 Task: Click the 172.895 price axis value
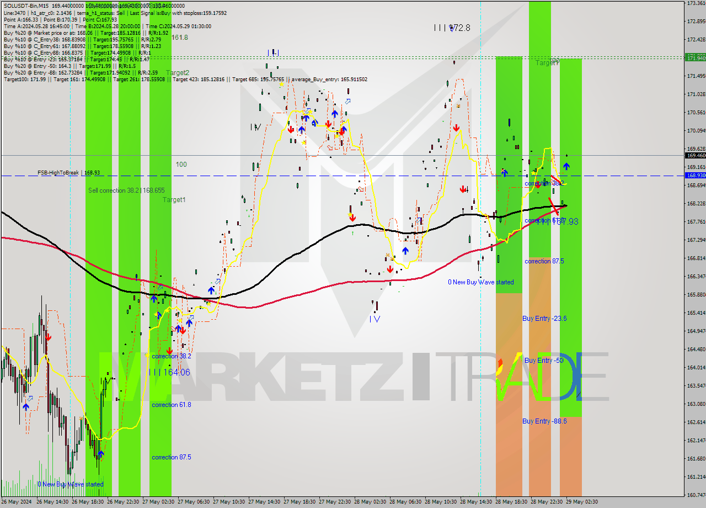coord(696,22)
